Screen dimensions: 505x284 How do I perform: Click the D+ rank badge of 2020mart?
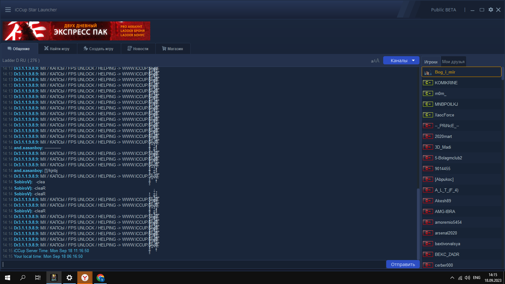[428, 136]
